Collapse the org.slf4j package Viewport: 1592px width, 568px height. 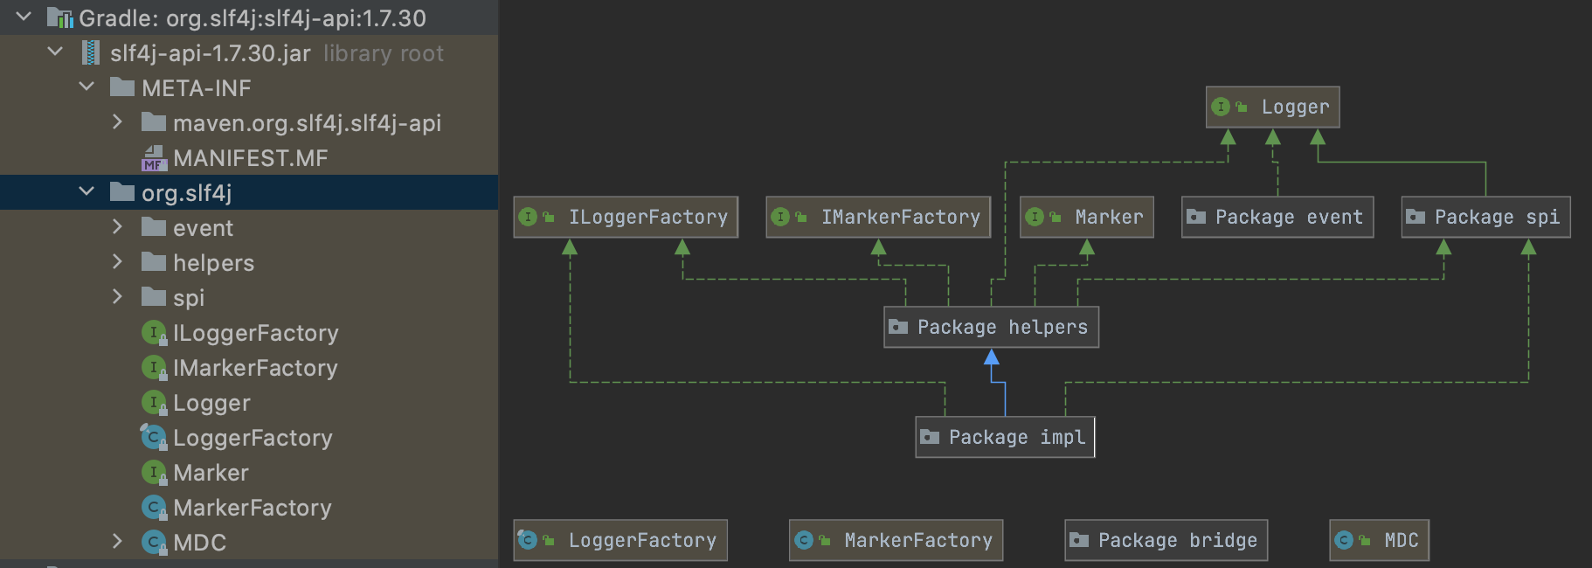point(87,191)
